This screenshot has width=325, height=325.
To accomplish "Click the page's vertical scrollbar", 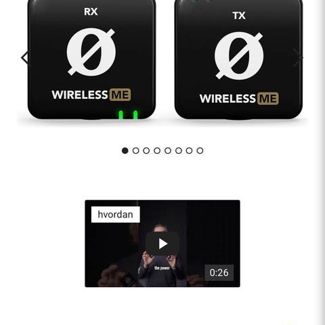I will 322,162.
